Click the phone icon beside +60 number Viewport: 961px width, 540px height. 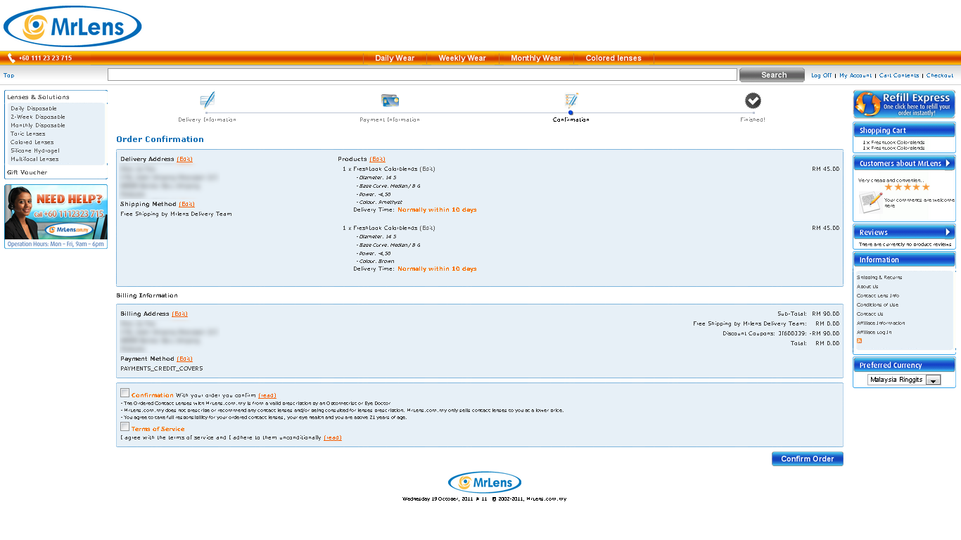click(11, 58)
